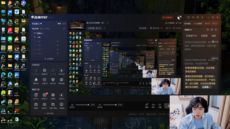Pop out the 弹幕助手 panel
The width and height of the screenshot is (230, 129).
point(216,30)
